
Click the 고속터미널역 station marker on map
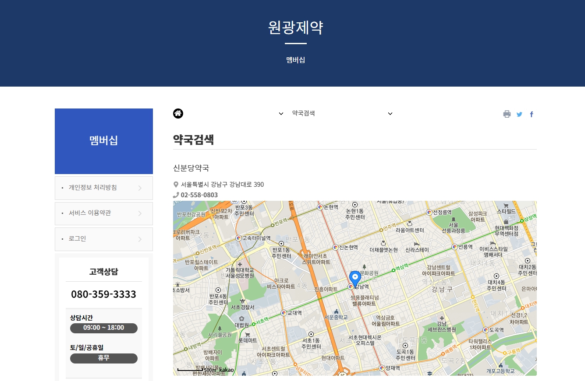[239, 238]
